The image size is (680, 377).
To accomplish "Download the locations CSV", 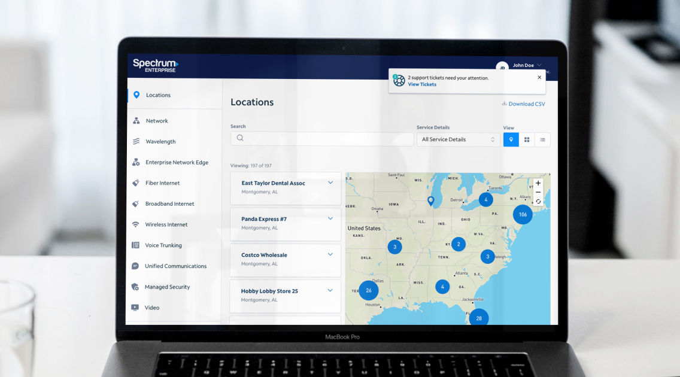I will click(x=523, y=104).
